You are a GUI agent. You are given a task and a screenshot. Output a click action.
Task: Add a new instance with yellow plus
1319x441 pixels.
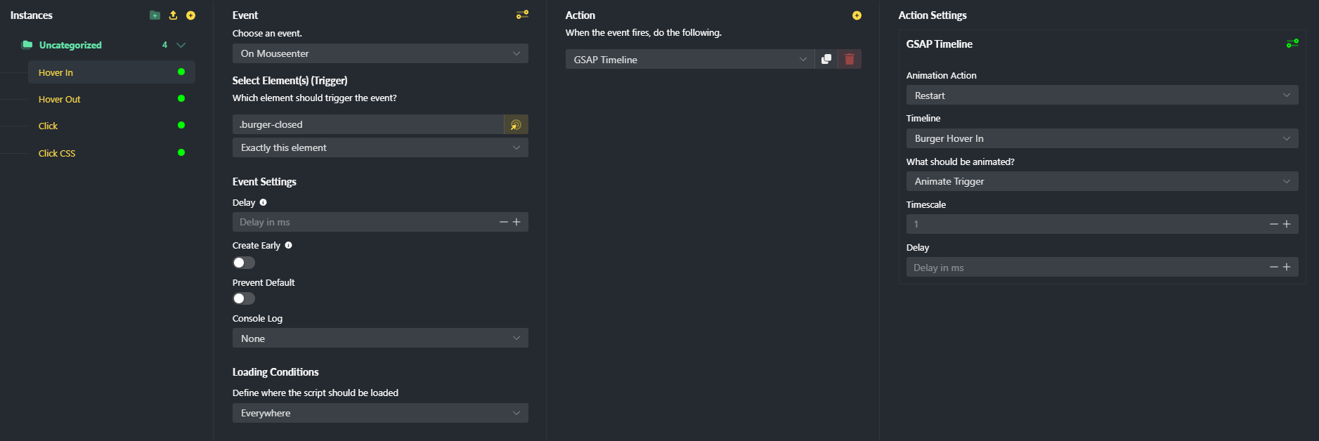(x=190, y=15)
